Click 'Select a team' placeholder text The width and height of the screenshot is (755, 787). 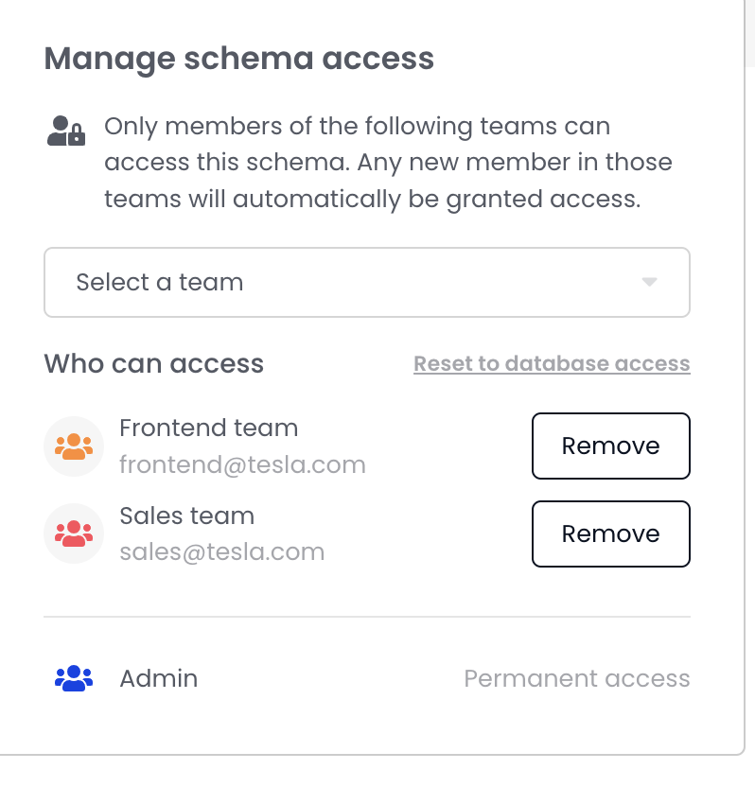[160, 282]
